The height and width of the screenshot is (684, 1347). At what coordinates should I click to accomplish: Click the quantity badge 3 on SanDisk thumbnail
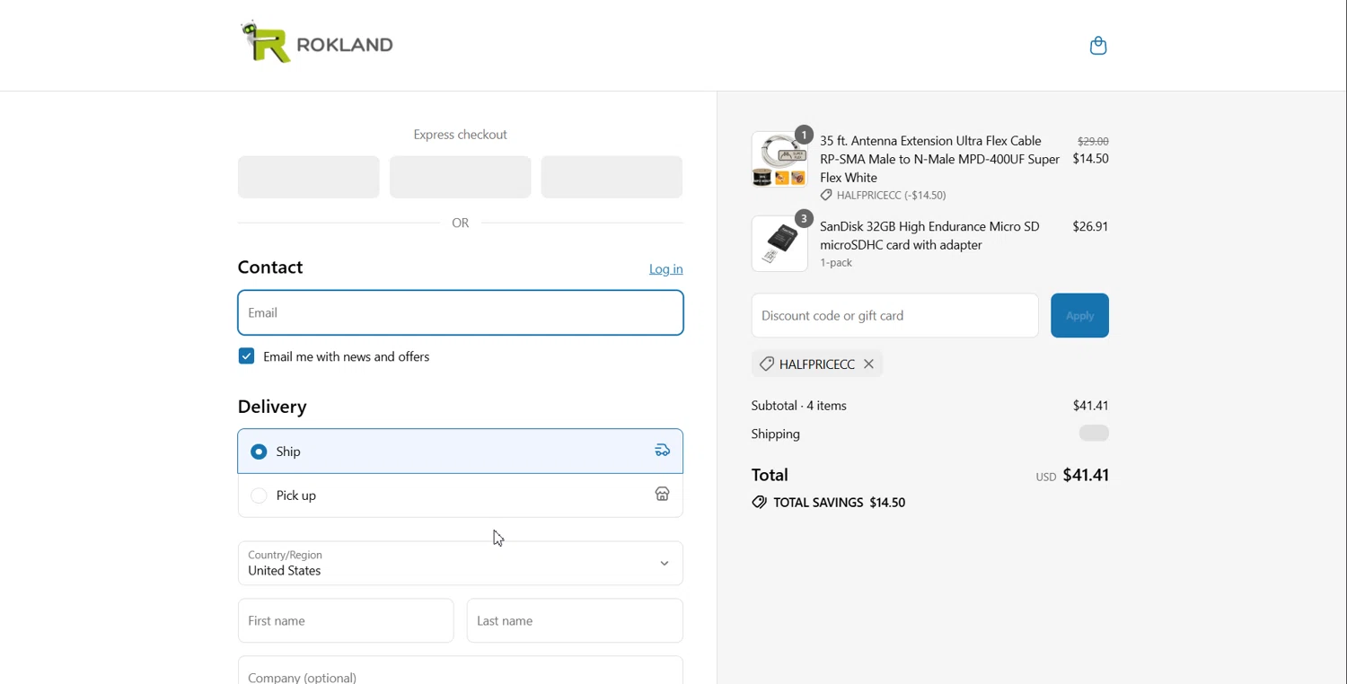coord(804,219)
